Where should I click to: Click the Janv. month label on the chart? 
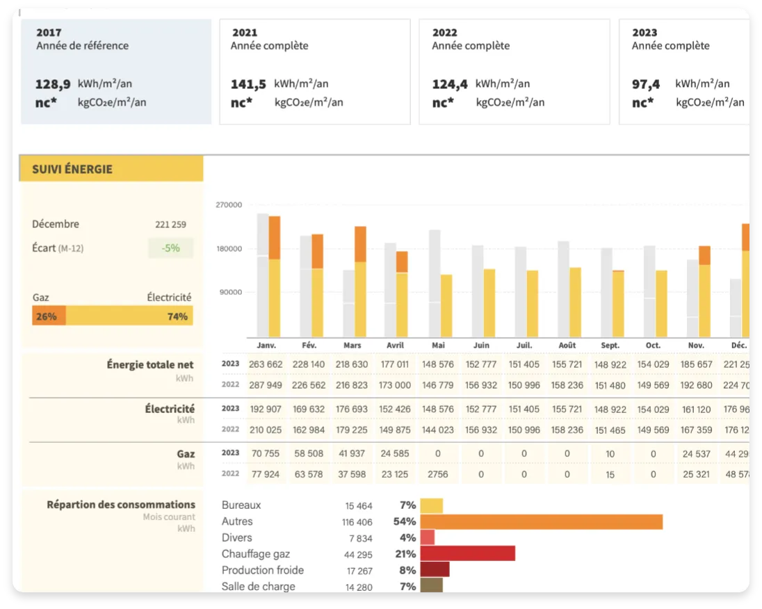(x=266, y=345)
